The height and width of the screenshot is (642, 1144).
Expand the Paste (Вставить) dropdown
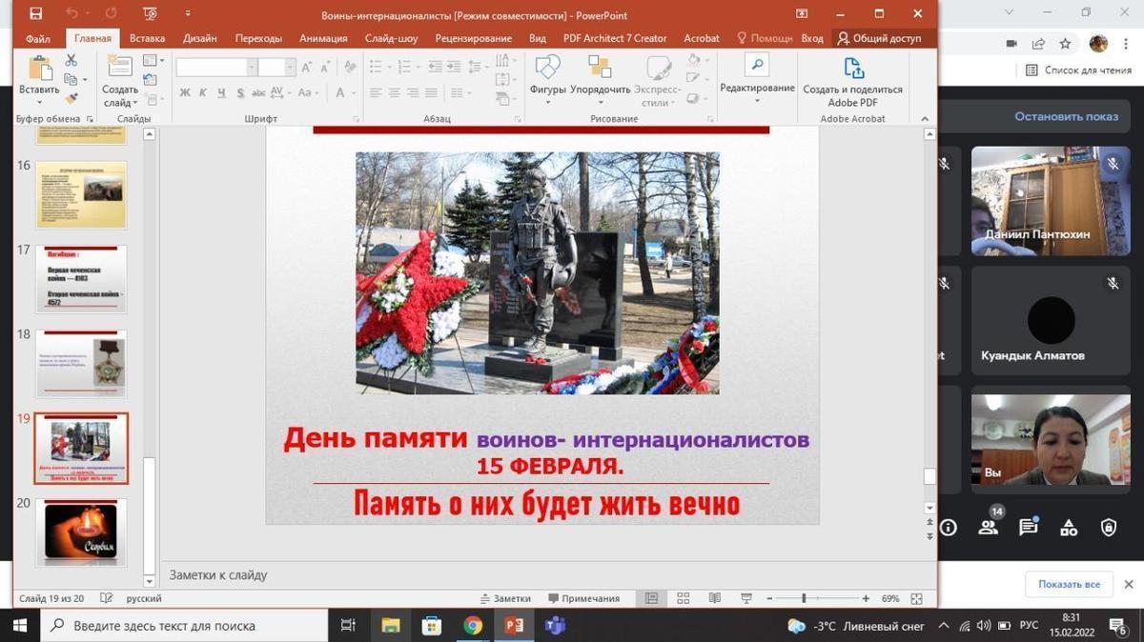coord(39,103)
